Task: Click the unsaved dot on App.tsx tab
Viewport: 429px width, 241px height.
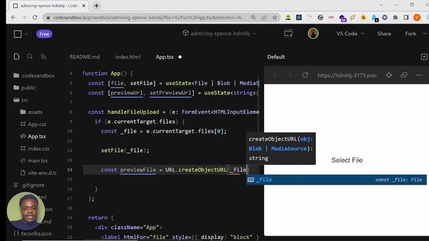Action: pyautogui.click(x=180, y=57)
